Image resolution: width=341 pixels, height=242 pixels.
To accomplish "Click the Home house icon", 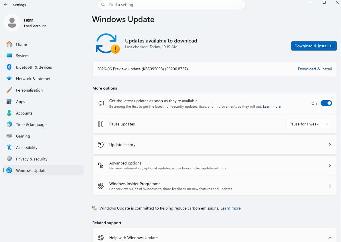I will pos(9,44).
